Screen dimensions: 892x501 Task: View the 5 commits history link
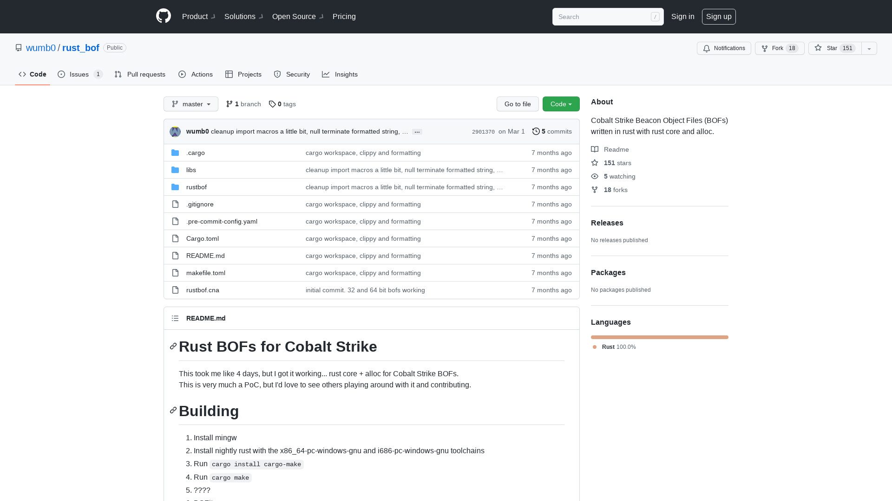552,131
